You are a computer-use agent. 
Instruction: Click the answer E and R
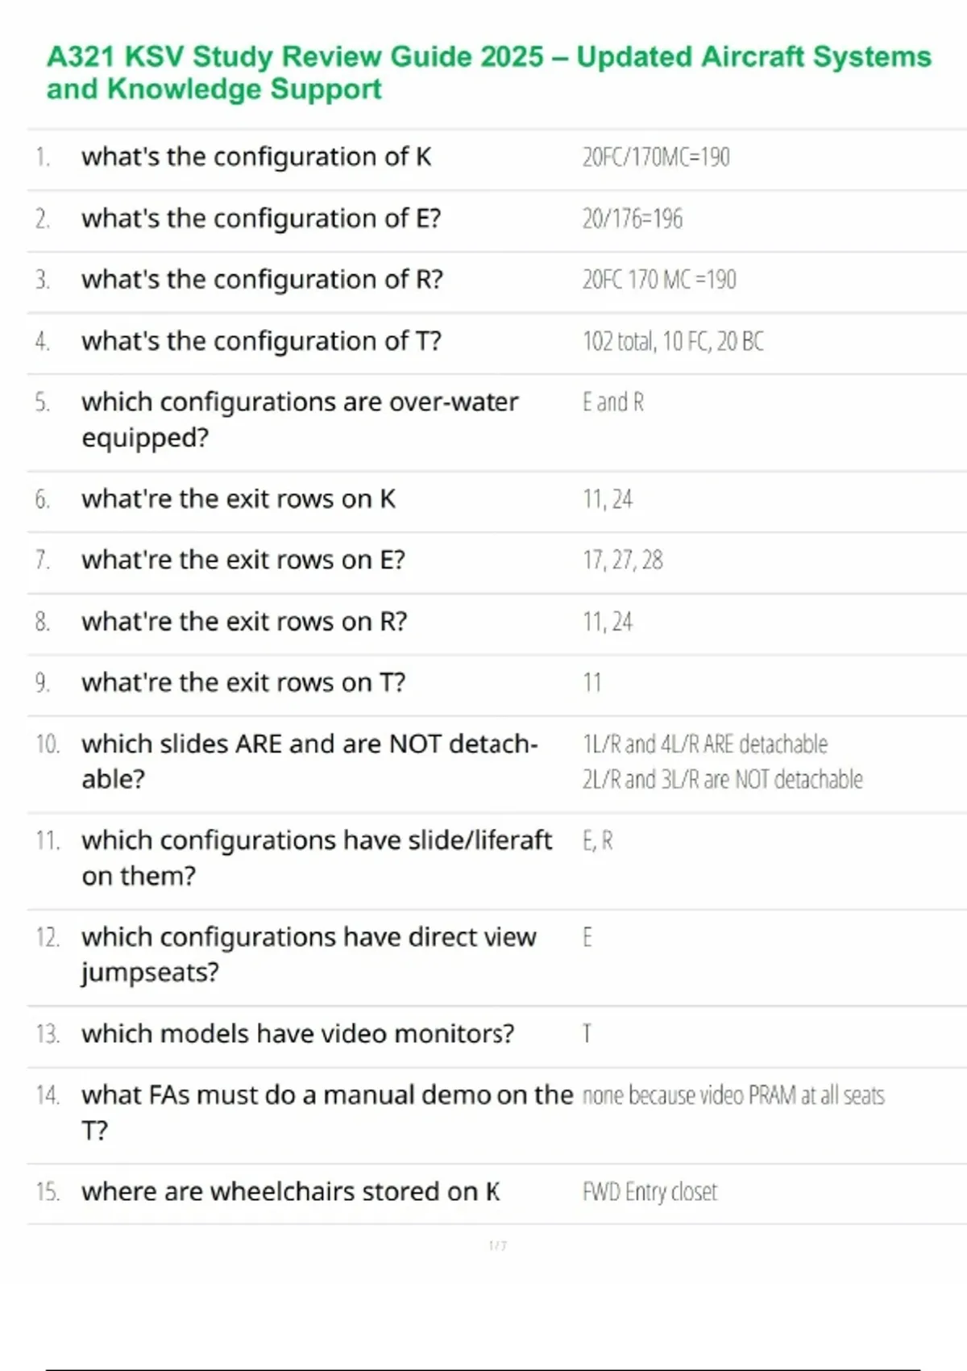click(613, 402)
